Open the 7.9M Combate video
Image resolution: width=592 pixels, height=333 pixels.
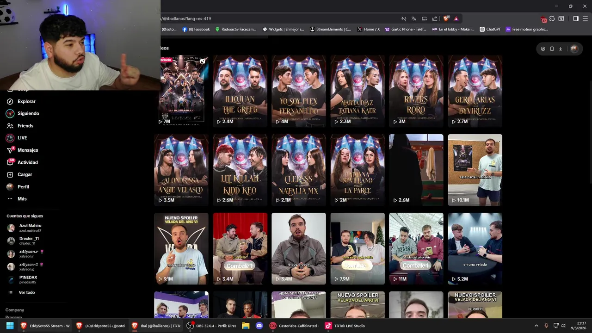click(358, 248)
